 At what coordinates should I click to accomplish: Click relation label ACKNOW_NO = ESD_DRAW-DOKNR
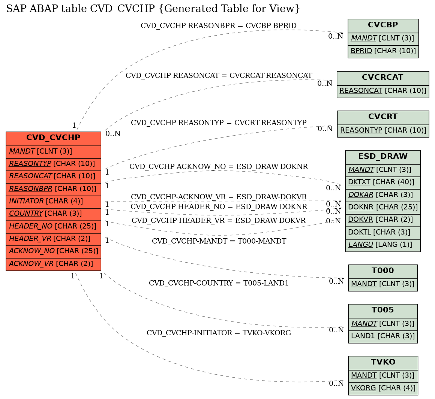coord(219,167)
